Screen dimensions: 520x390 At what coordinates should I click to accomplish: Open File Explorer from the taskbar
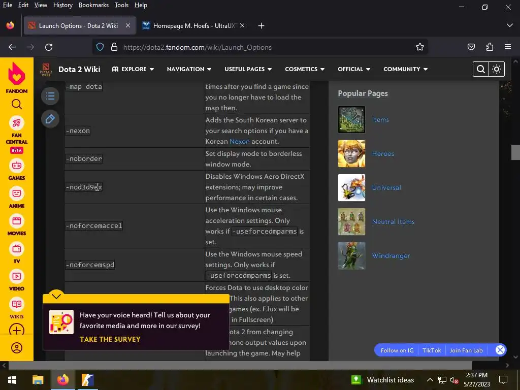click(x=38, y=380)
